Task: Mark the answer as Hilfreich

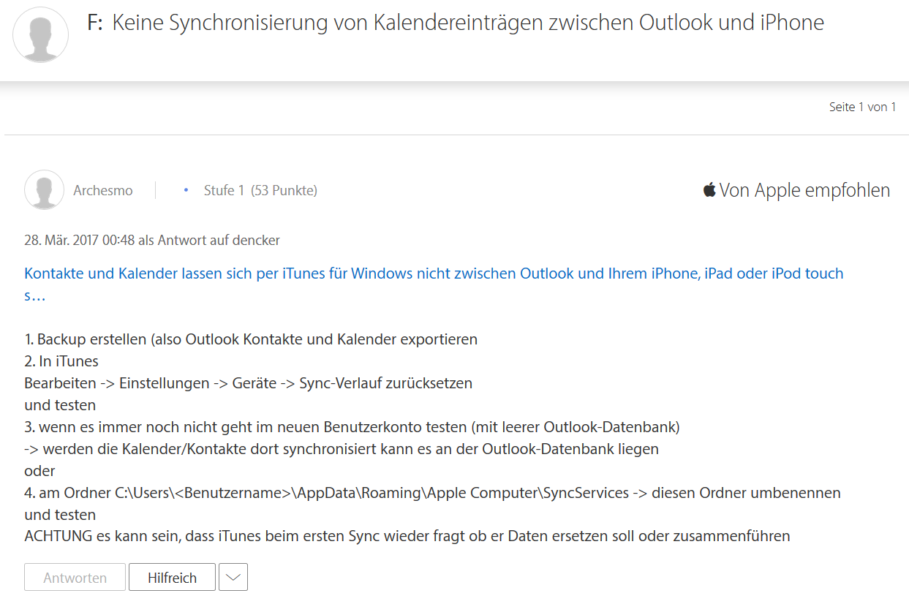Action: click(172, 577)
